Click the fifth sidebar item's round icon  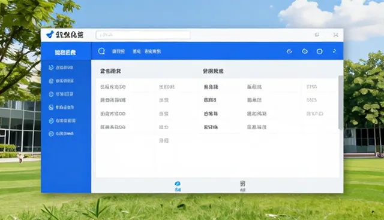tap(51, 121)
